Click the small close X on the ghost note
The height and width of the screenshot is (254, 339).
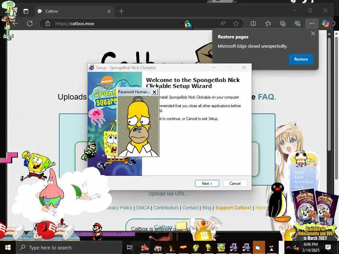point(315,165)
